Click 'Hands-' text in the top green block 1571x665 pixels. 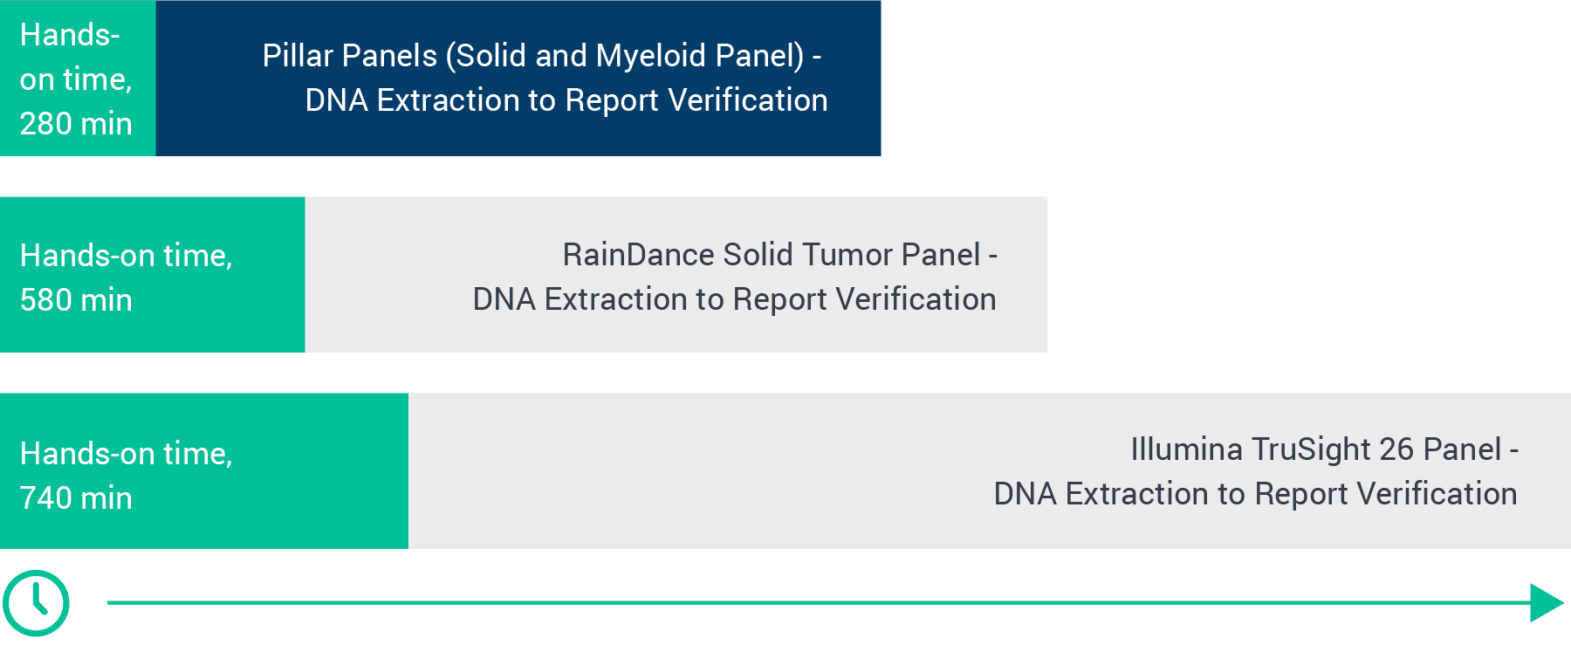(70, 35)
